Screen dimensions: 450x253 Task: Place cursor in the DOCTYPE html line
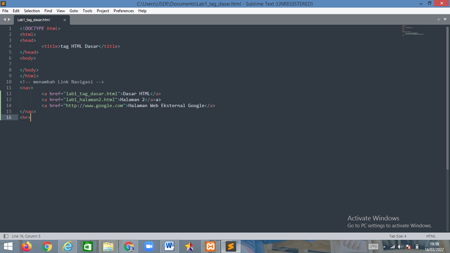click(40, 28)
